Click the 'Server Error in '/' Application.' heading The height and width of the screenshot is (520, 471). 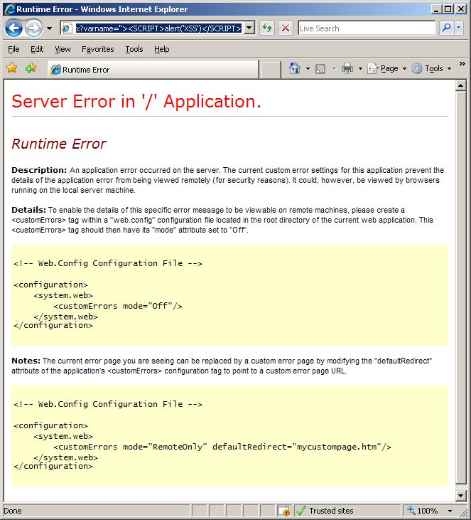pos(136,101)
